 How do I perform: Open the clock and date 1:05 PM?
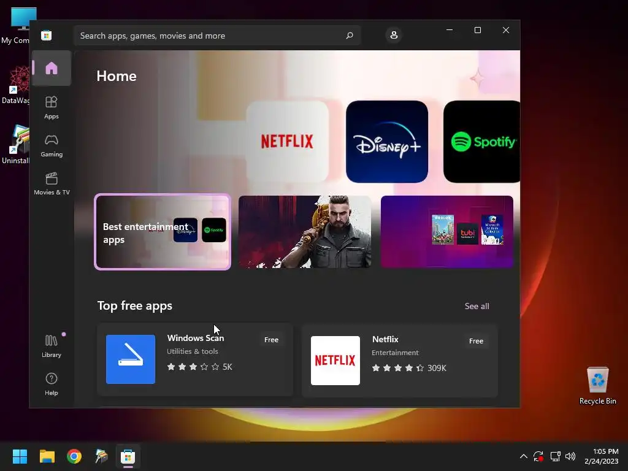tap(601, 456)
